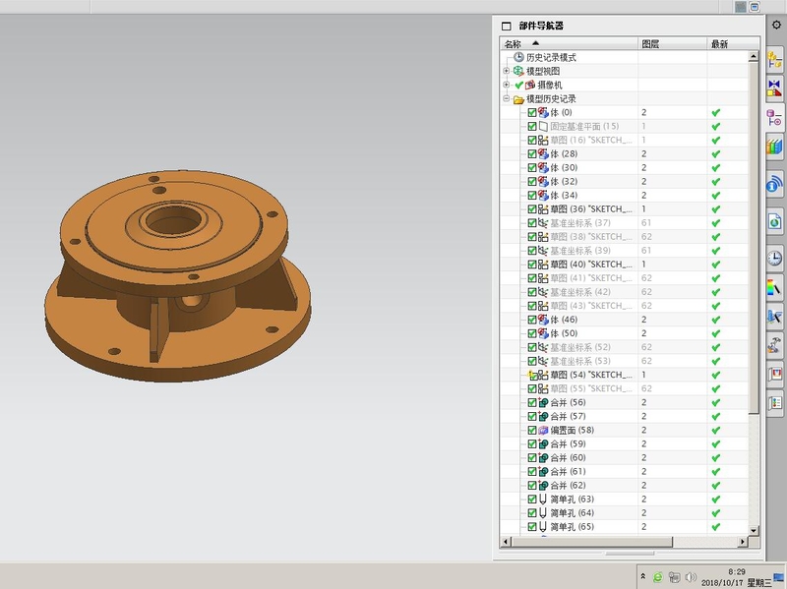Screen dimensions: 787x589
Task: Open the resource bar settings gear
Action: tap(776, 26)
